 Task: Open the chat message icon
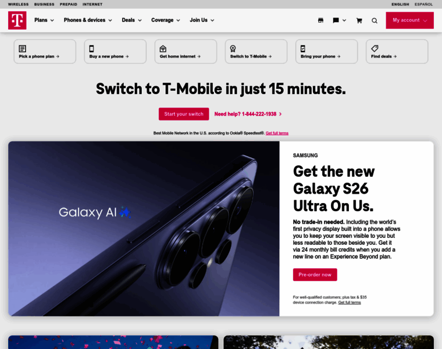(x=336, y=20)
